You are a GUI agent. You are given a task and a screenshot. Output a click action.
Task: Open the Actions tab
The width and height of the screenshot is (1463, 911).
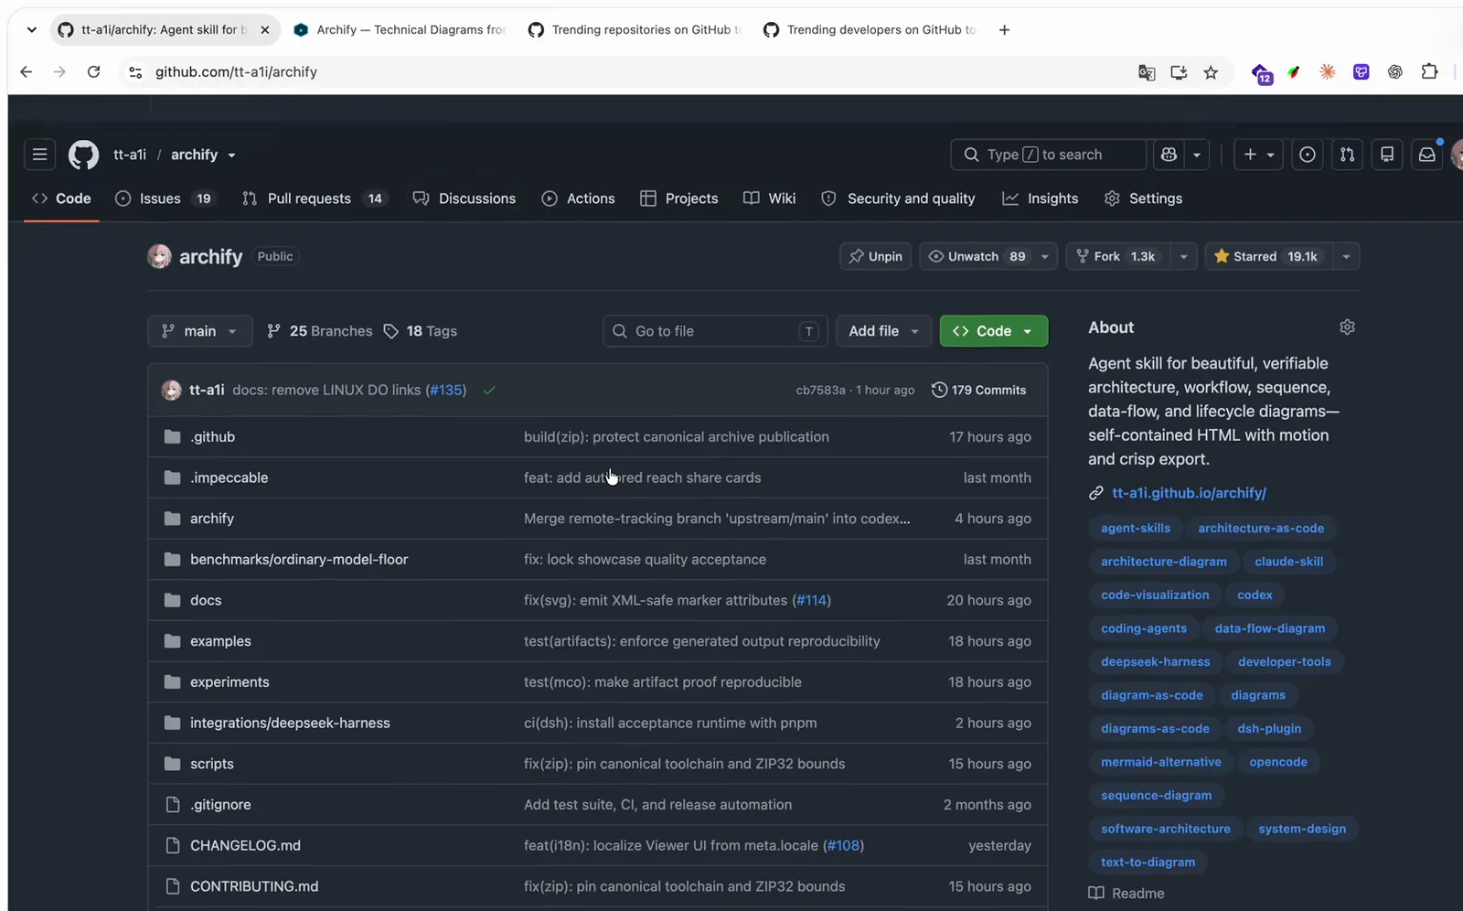coord(578,198)
